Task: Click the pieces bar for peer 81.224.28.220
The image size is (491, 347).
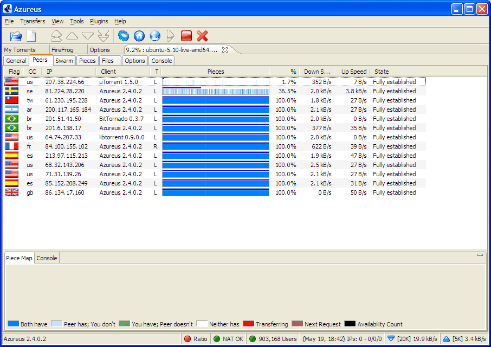Action: (x=216, y=91)
